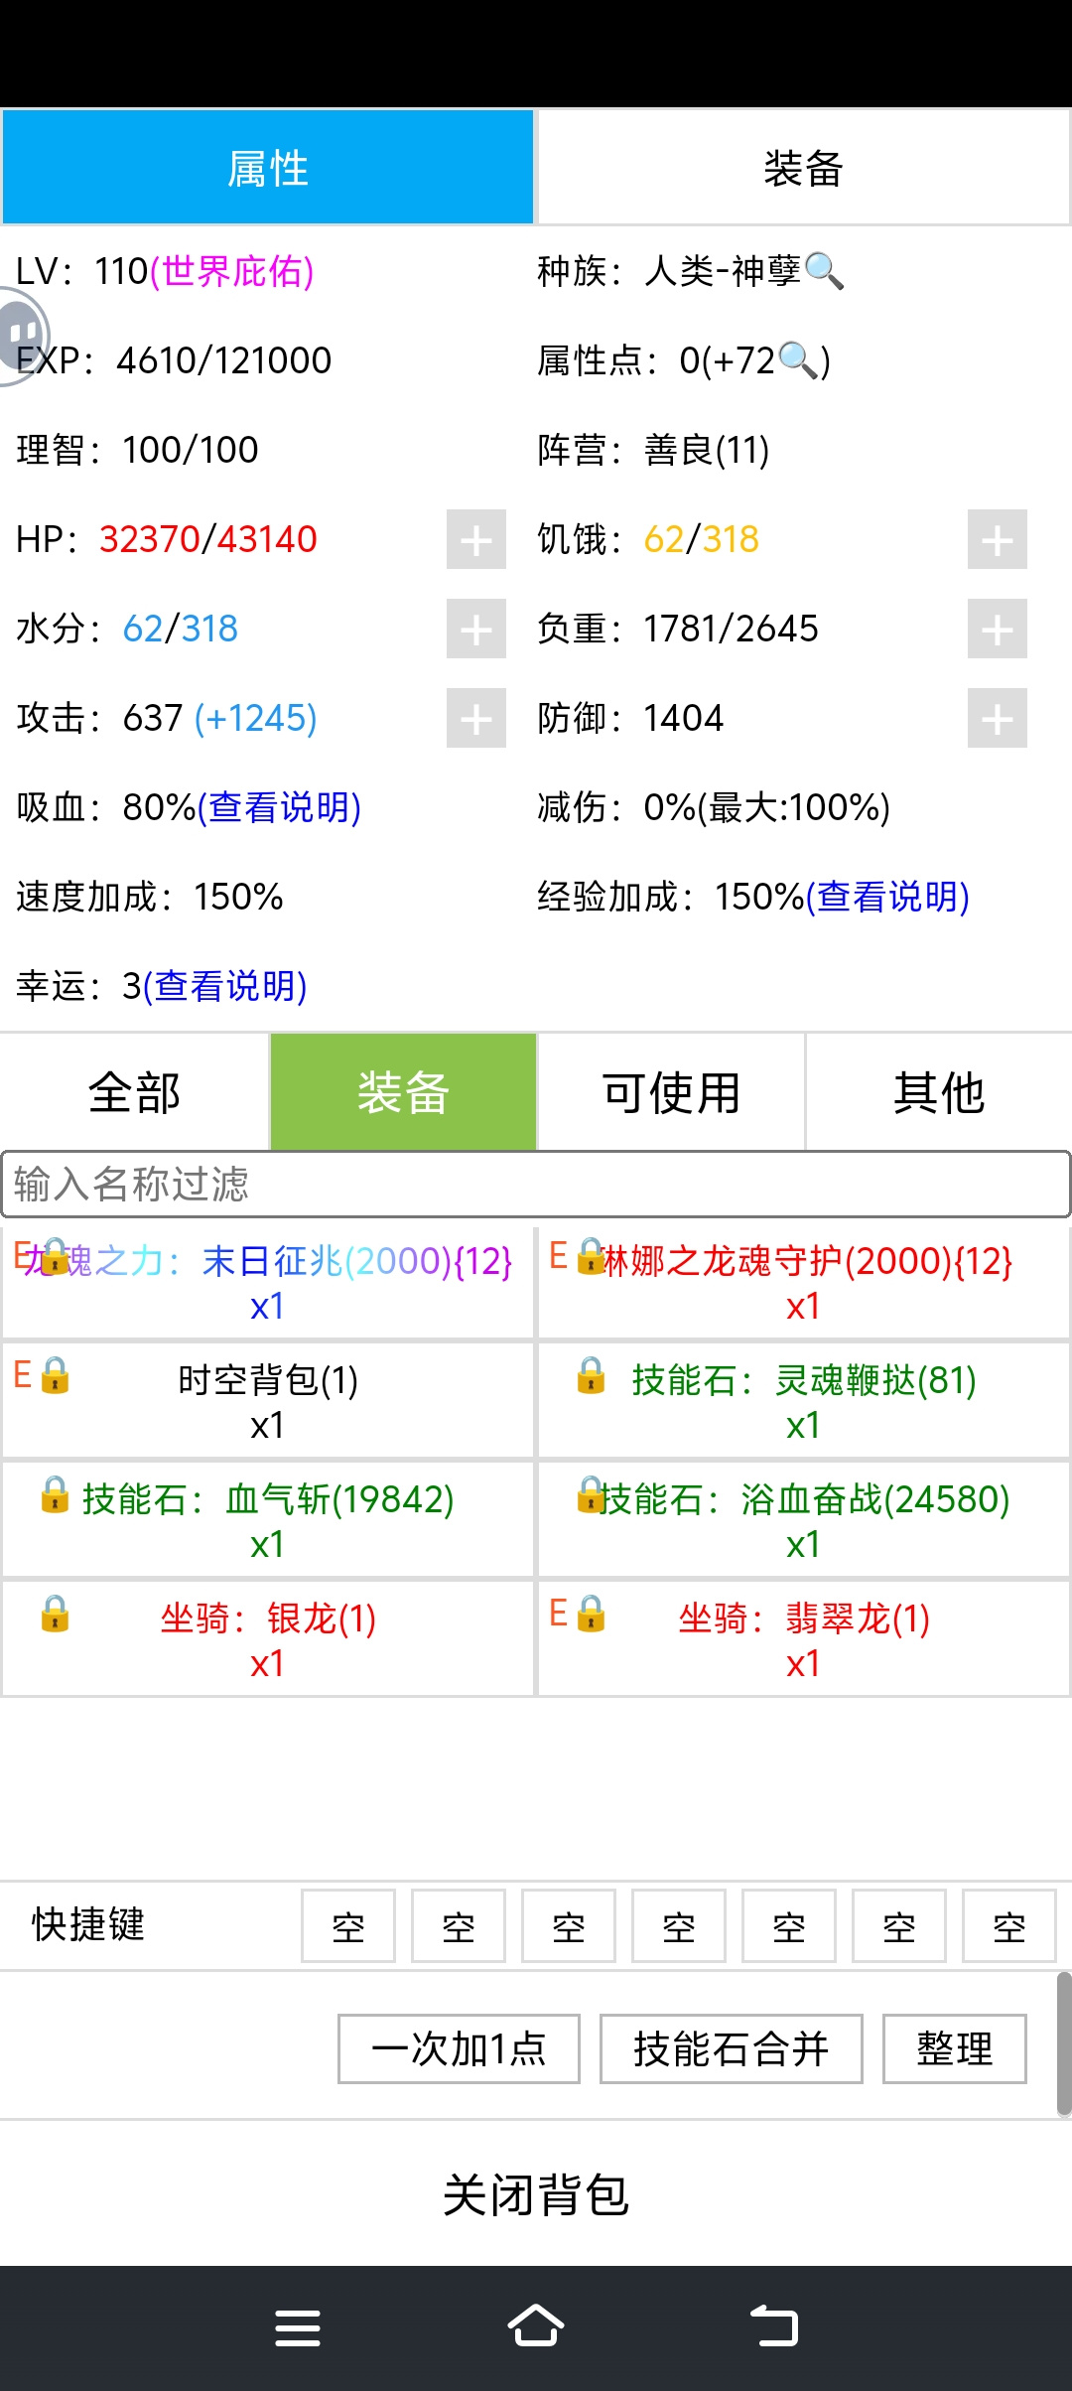The width and height of the screenshot is (1072, 2391).
Task: Focus the 输入名称过滤 search field
Action: (x=536, y=1185)
